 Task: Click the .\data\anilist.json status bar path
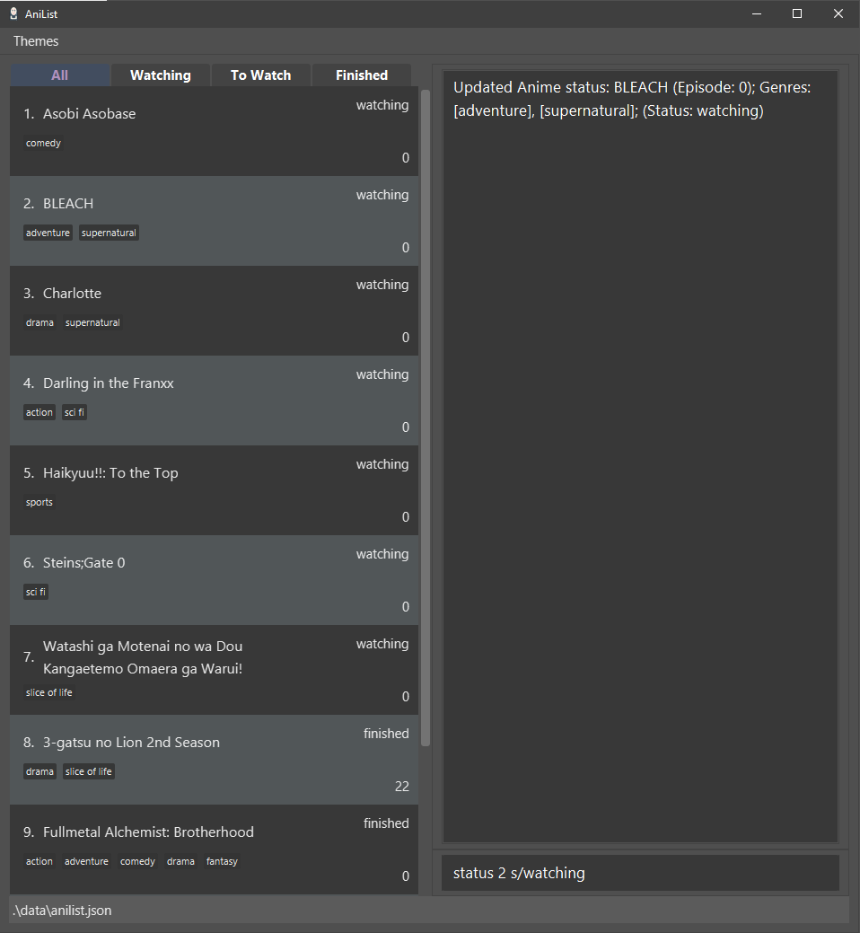(x=62, y=911)
